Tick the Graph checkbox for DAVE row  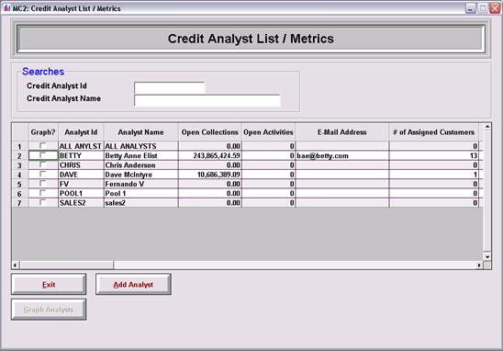42,174
